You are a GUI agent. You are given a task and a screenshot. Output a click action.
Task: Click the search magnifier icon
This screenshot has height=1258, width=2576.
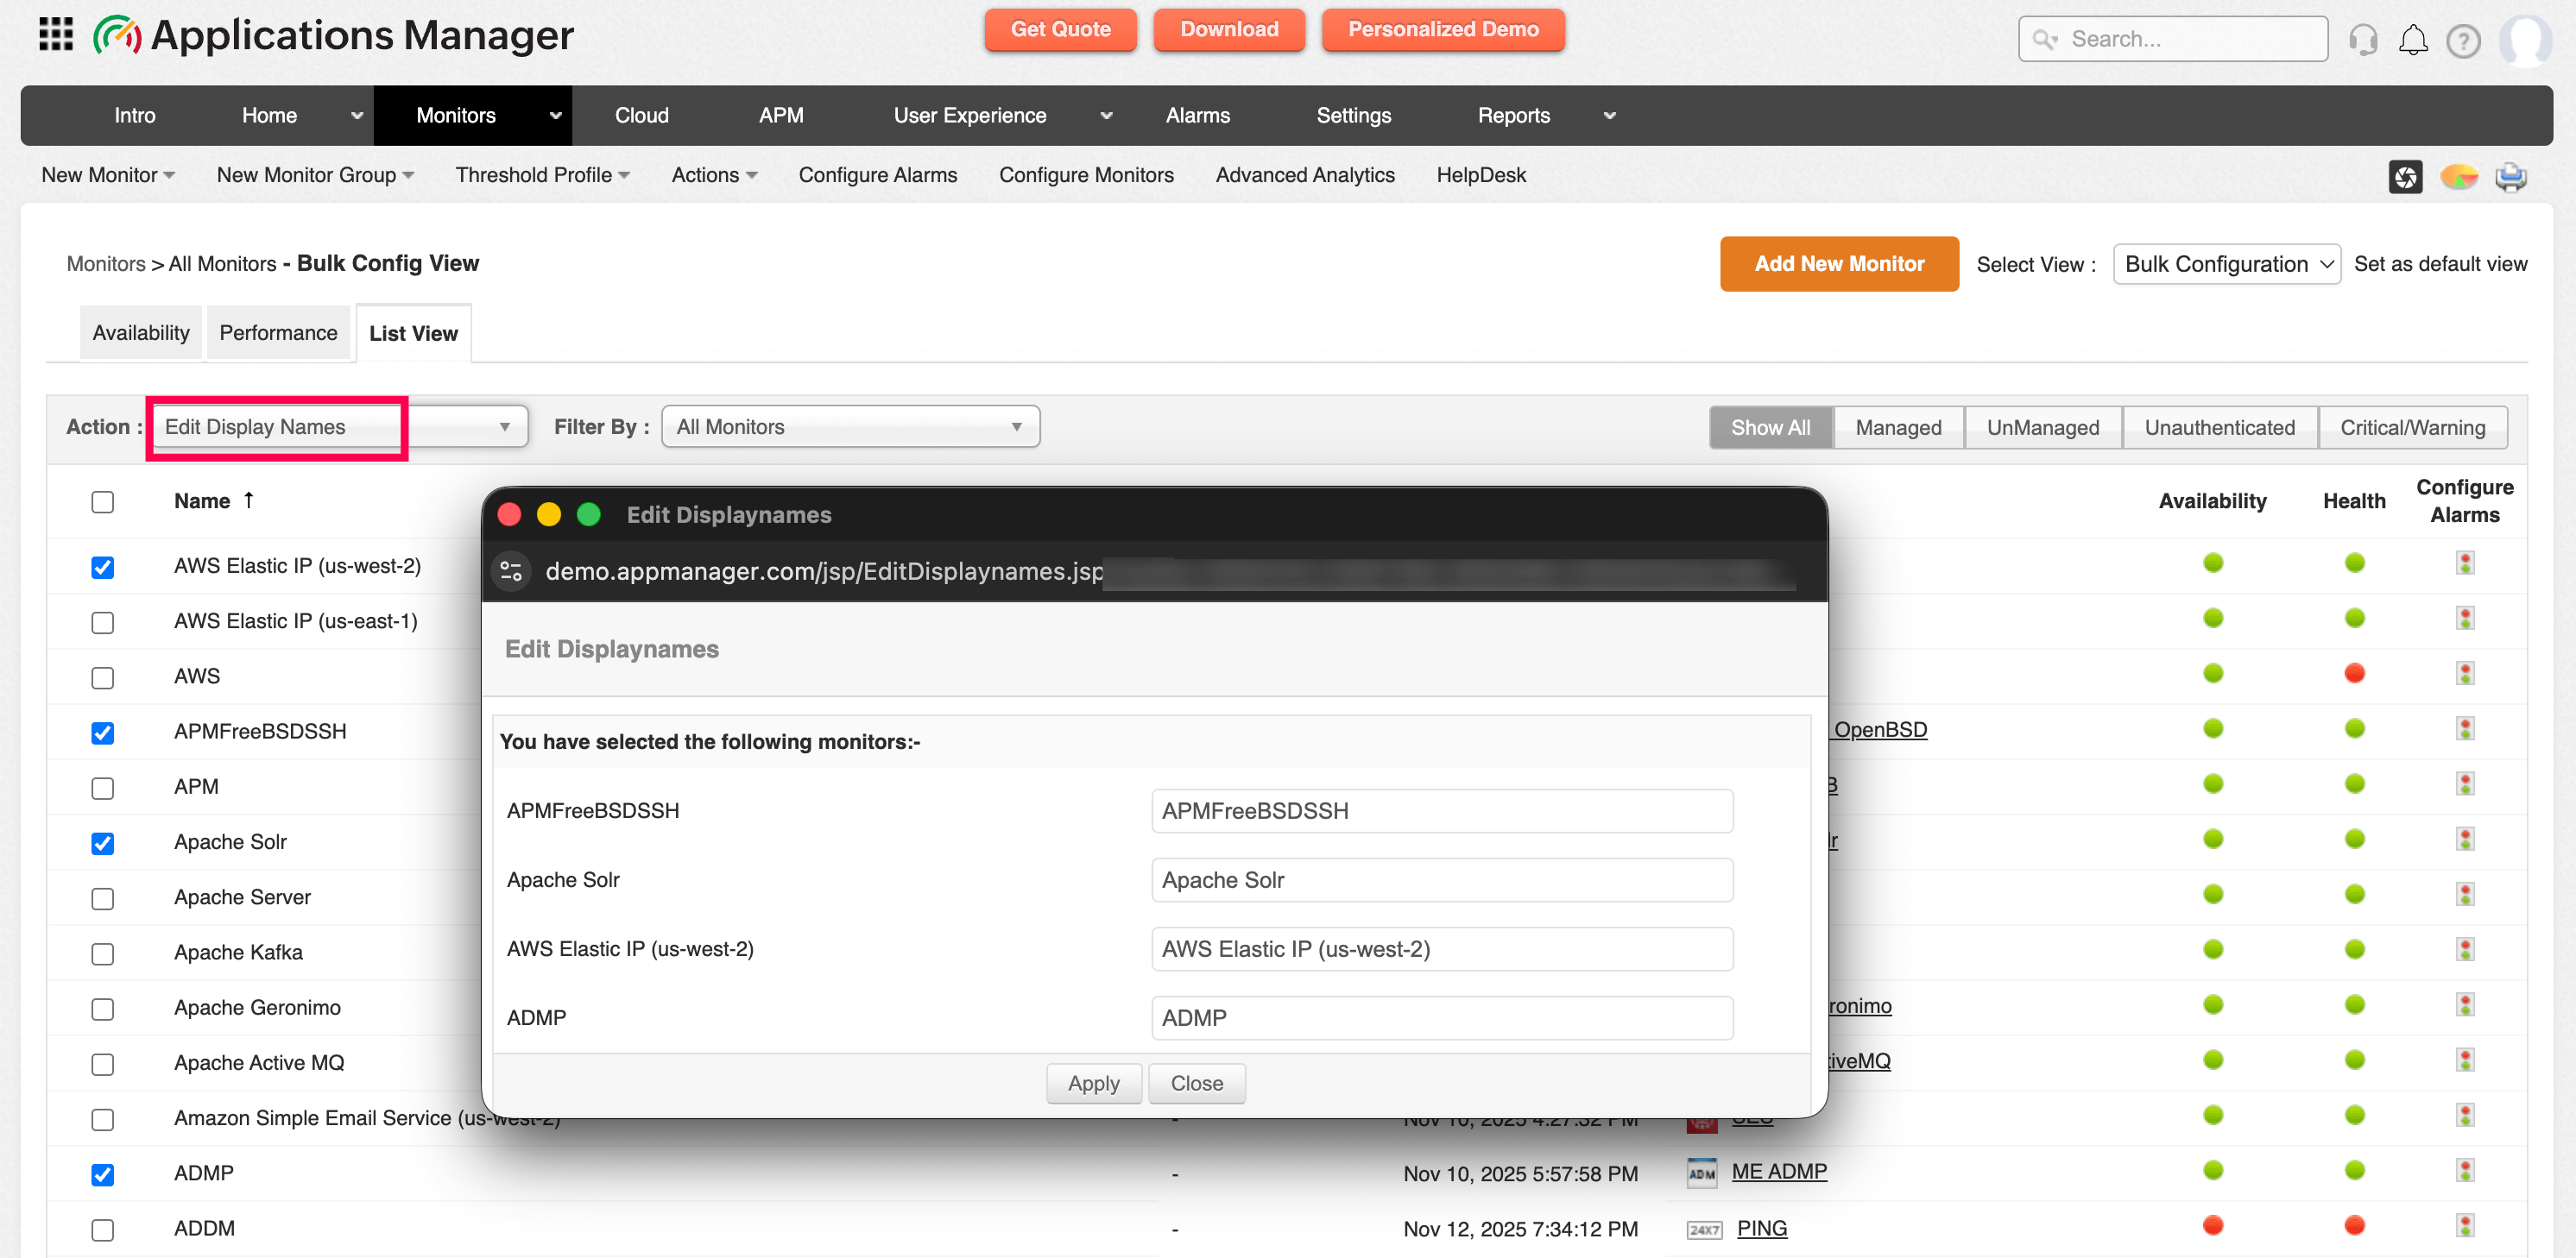(x=2045, y=40)
